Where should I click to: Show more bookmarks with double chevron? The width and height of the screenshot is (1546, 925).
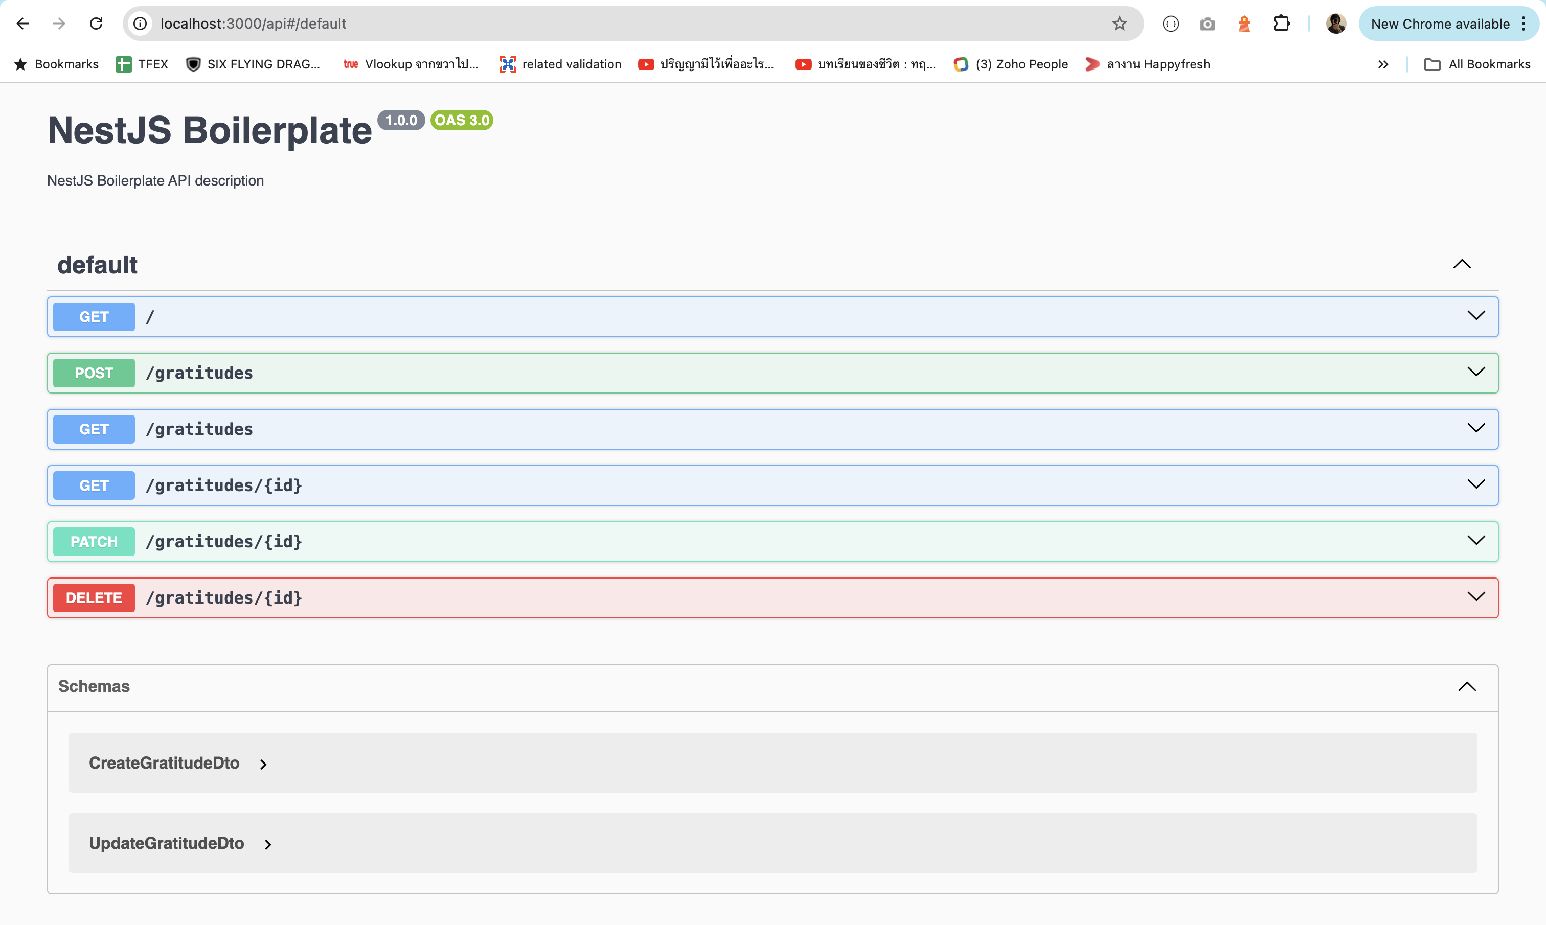pyautogui.click(x=1383, y=64)
